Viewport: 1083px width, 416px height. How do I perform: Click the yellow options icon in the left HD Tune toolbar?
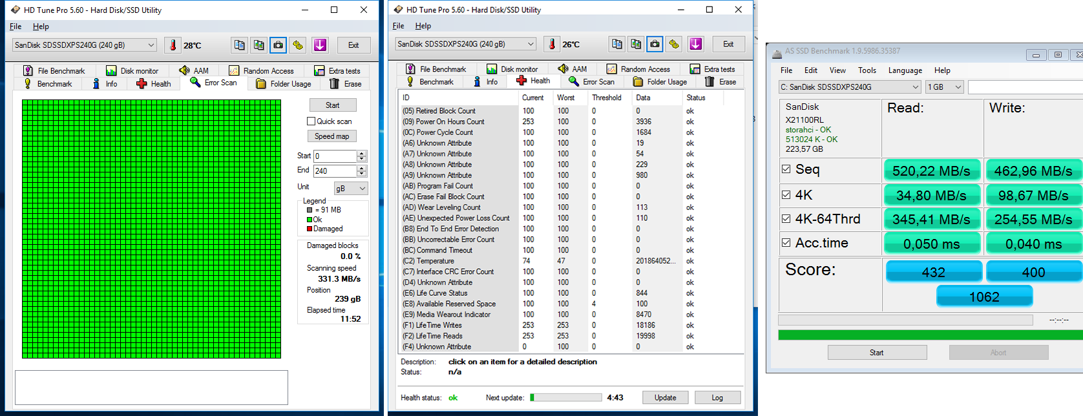coord(298,45)
